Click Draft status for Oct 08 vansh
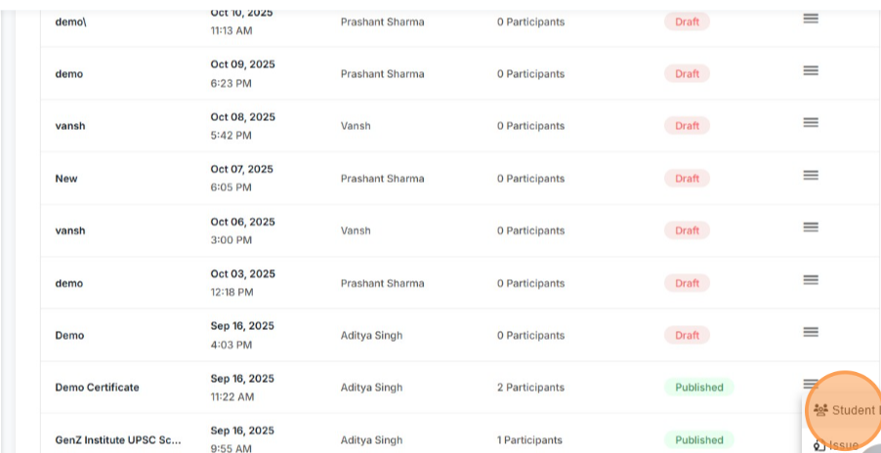 [x=687, y=126]
